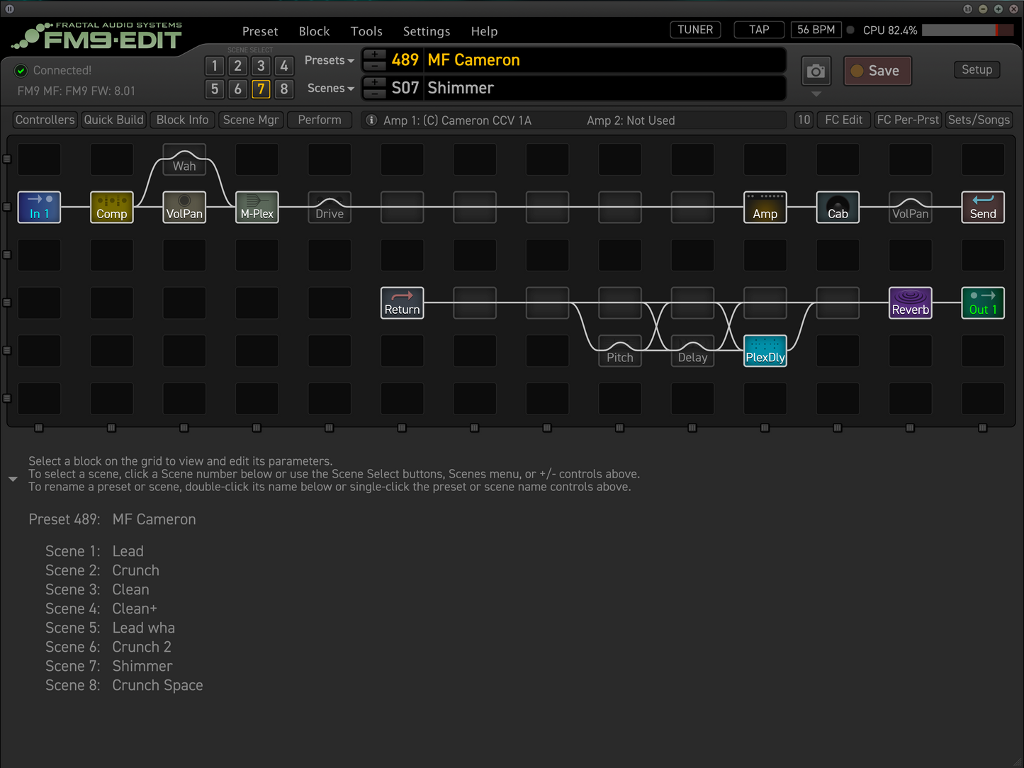Switch to scene 8 button
Viewport: 1024px width, 768px height.
284,89
